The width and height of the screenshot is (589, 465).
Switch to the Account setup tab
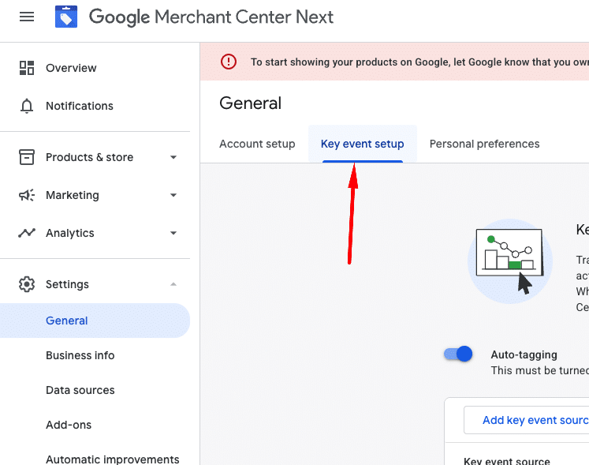(x=257, y=144)
